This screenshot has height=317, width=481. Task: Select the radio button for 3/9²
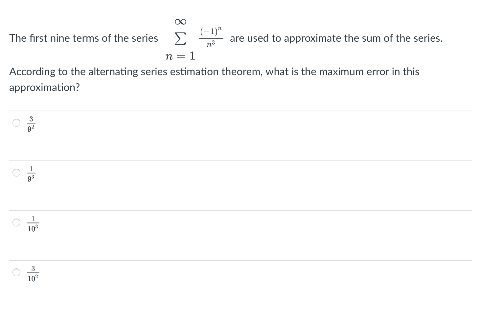pyautogui.click(x=16, y=123)
